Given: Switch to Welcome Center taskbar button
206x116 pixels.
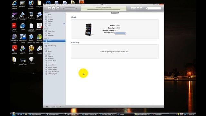Looking at the screenshot, I should 37,114.
